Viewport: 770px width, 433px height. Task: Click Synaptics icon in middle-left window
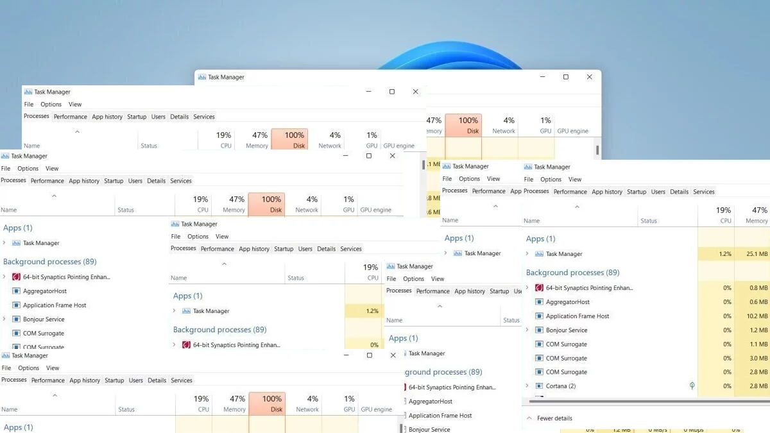16,277
